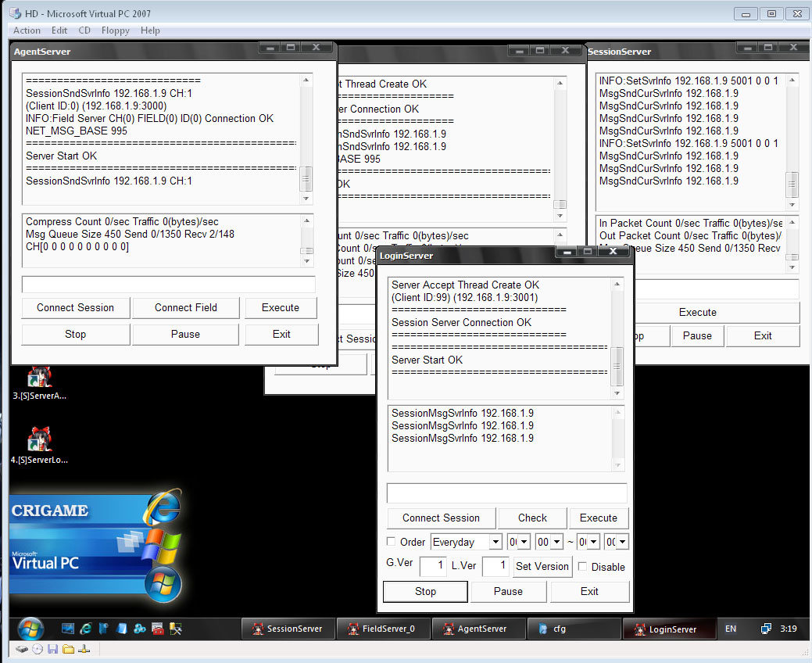Click Execute in AgentServer window

point(281,308)
